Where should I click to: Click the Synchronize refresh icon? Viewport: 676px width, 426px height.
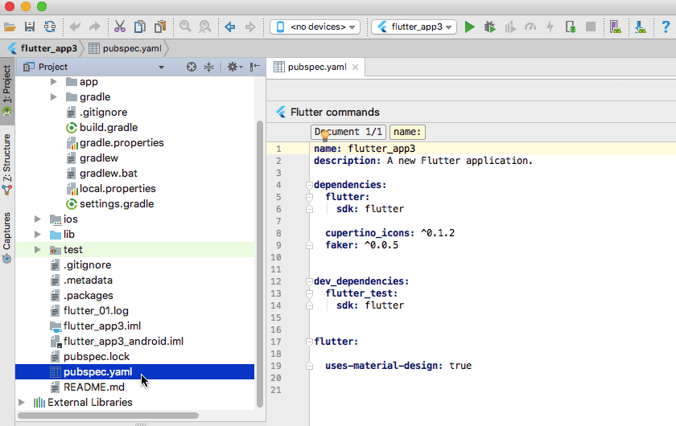click(50, 27)
